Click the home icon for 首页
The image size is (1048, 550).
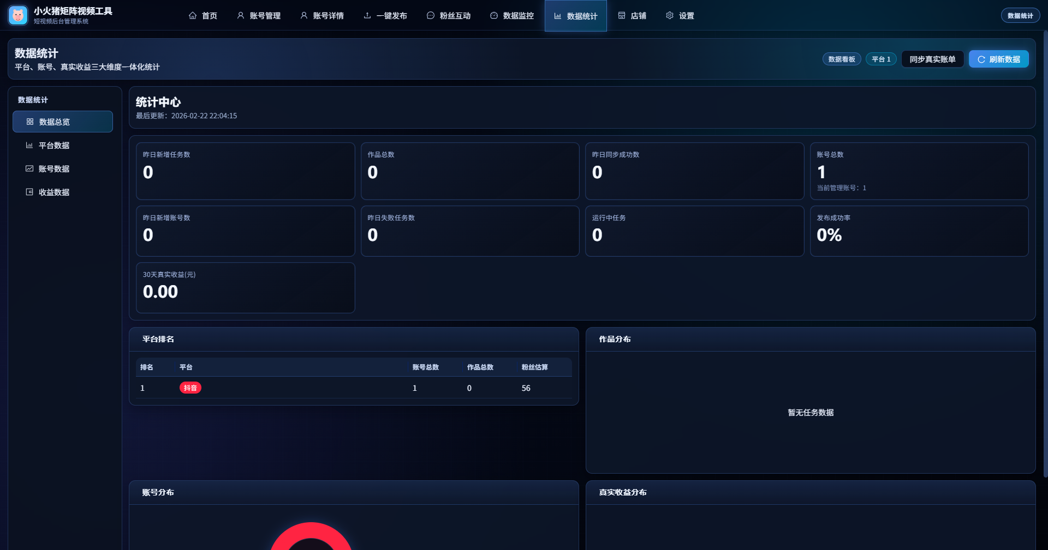[x=193, y=16]
